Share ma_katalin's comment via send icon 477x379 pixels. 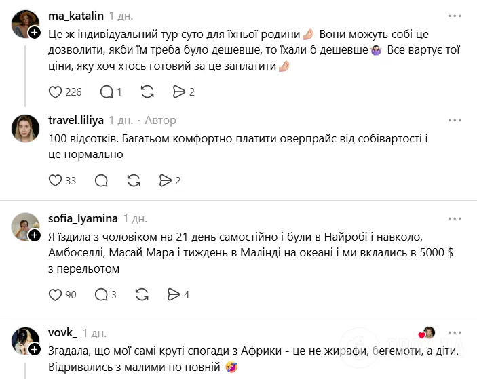[179, 92]
